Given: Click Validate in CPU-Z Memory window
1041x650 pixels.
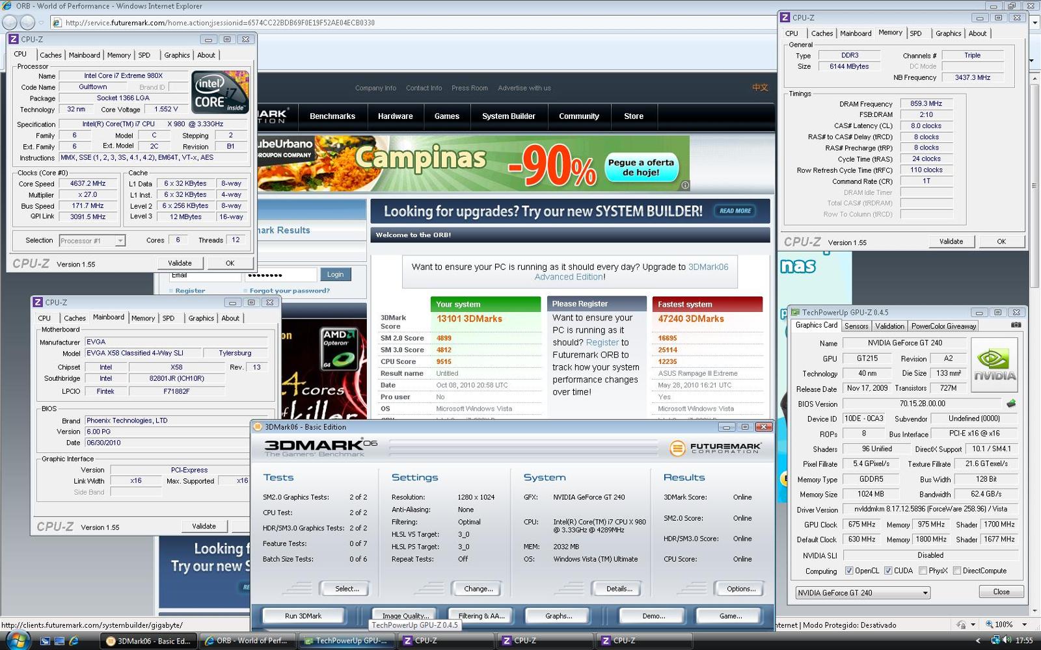Looking at the screenshot, I should [x=951, y=241].
